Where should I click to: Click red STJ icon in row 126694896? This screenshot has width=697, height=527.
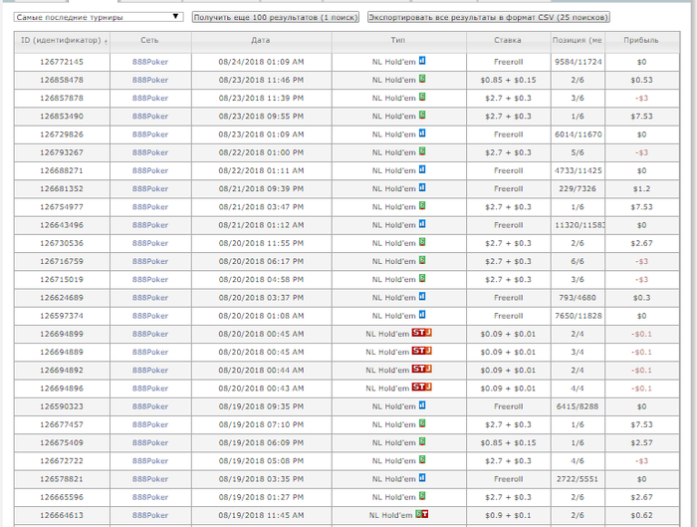point(421,388)
